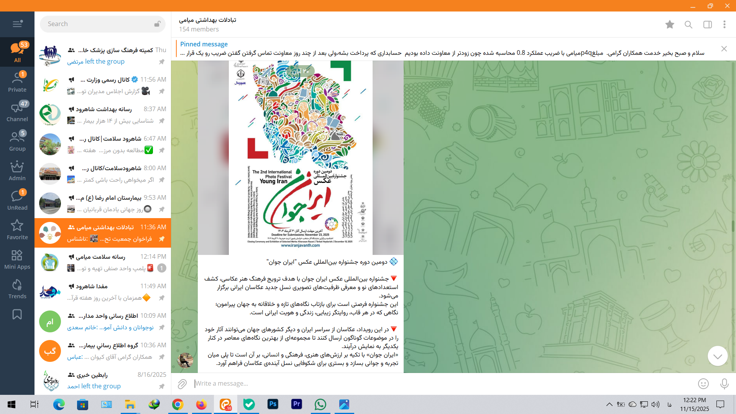Click inside the Write a message field
Screen dimensions: 736x414
(x=422, y=384)
